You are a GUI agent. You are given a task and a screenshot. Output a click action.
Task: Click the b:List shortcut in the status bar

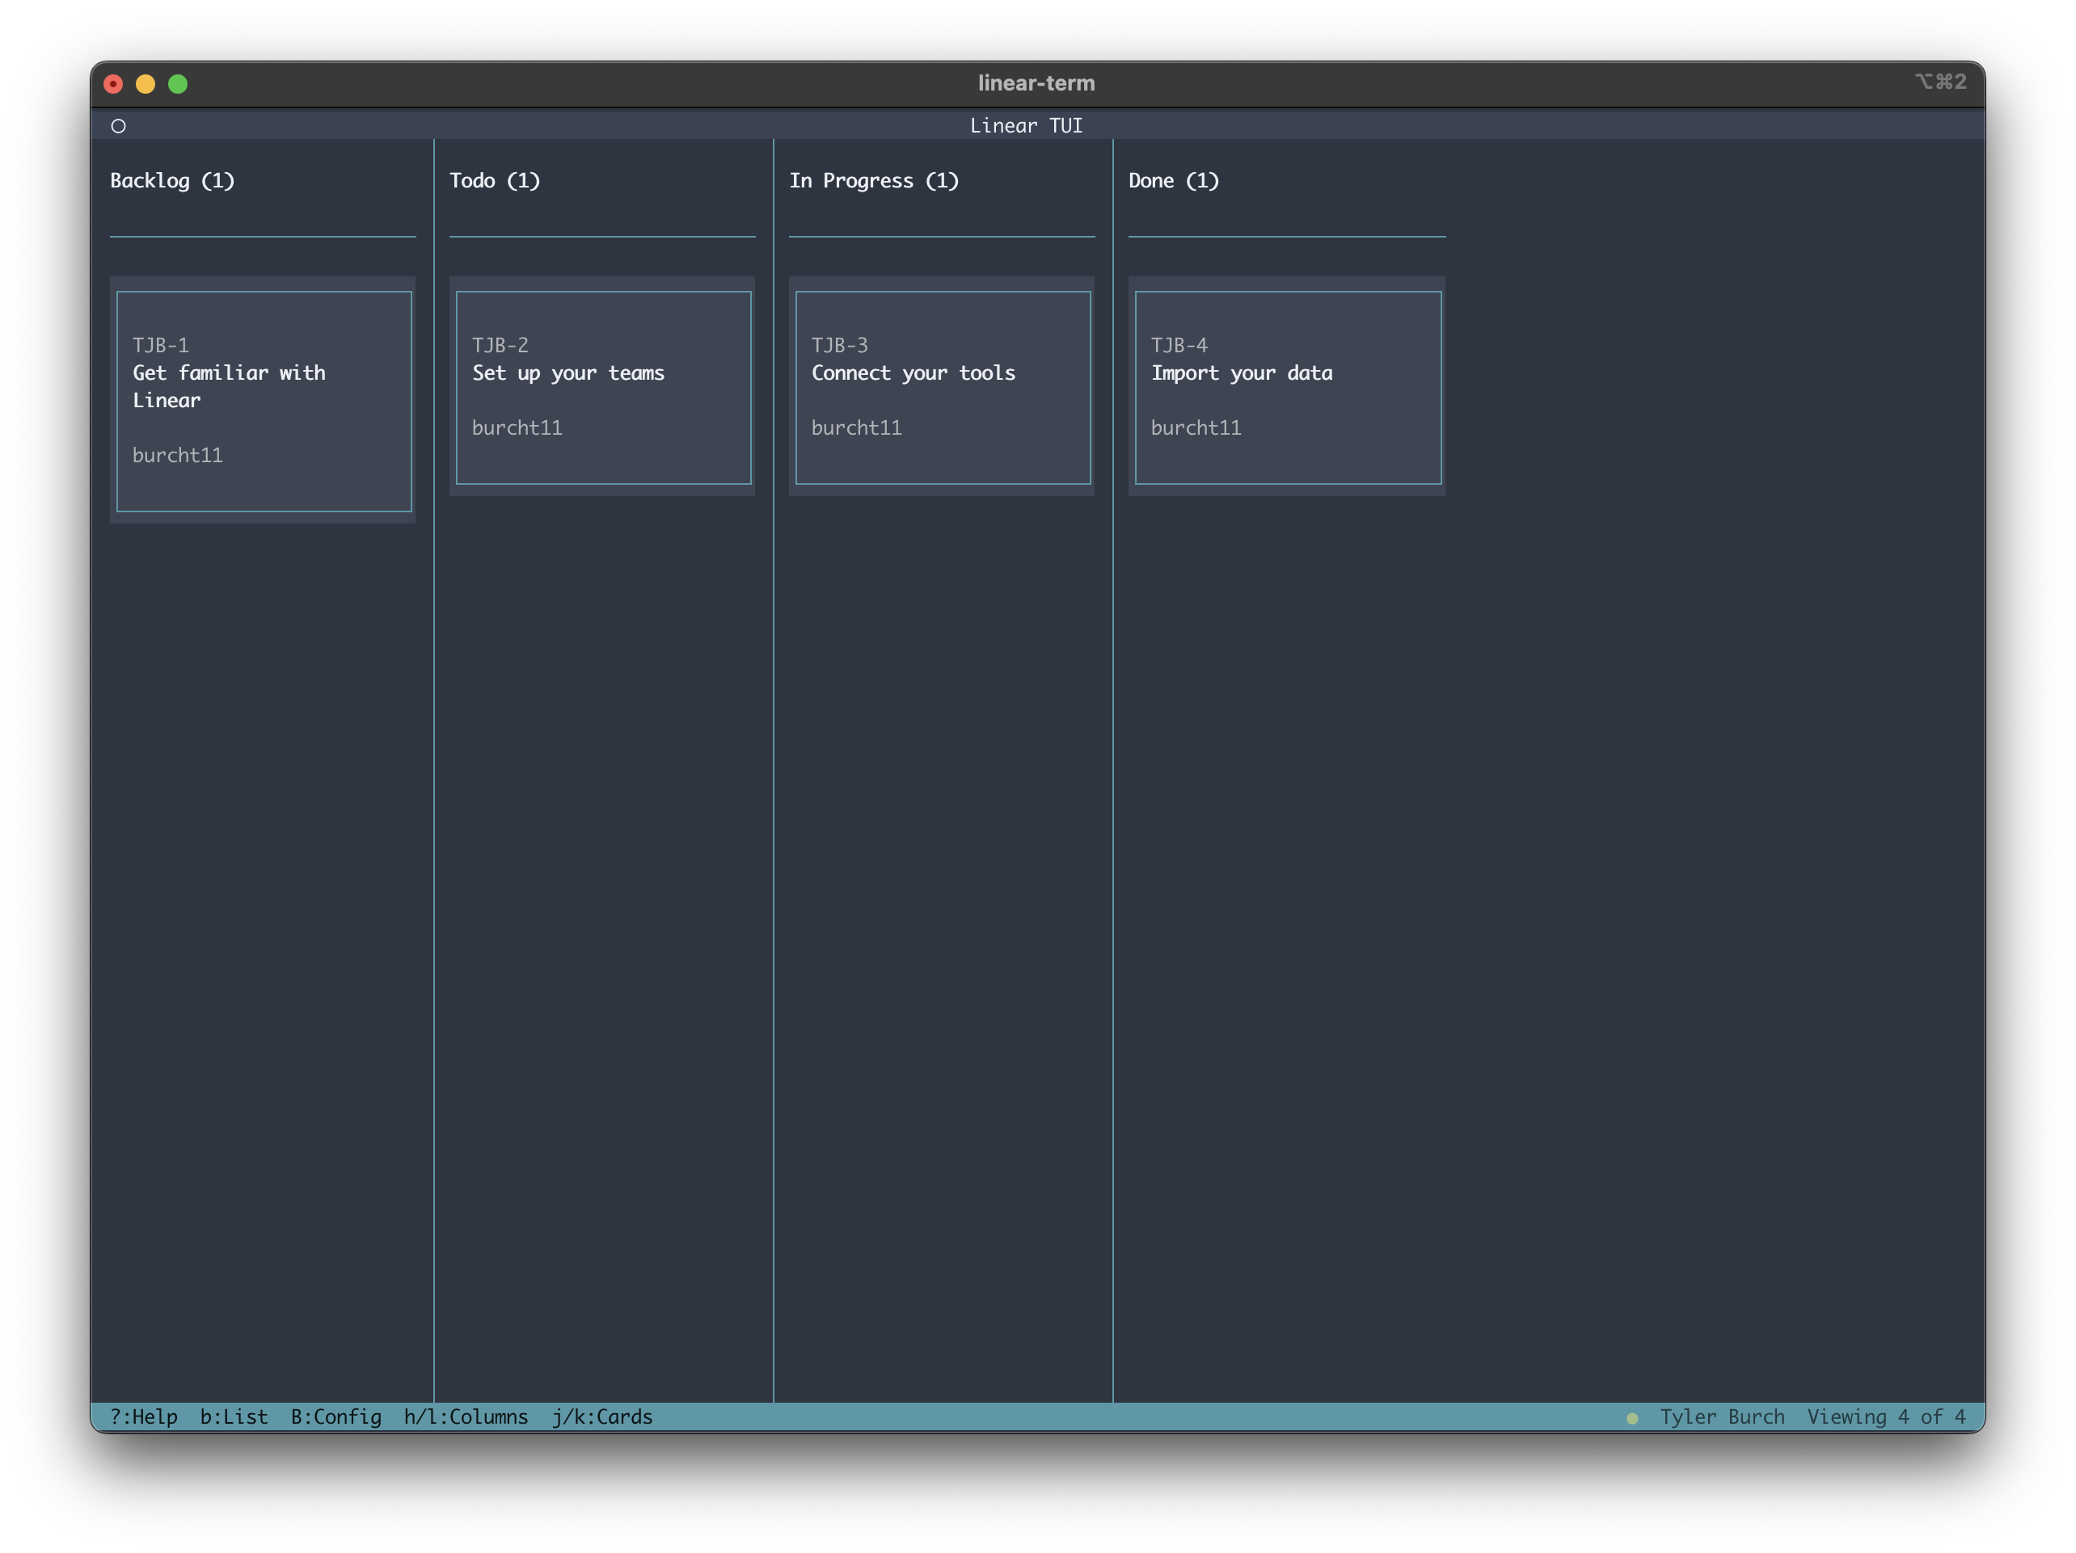[234, 1417]
